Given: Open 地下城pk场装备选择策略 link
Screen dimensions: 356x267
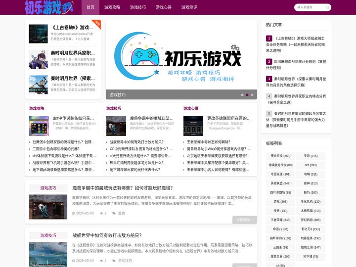Looking at the screenshot, I should tap(64, 170).
